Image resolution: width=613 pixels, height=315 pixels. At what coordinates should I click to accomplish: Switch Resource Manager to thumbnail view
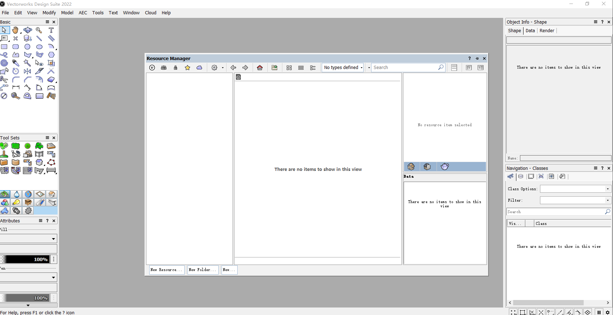(x=289, y=68)
